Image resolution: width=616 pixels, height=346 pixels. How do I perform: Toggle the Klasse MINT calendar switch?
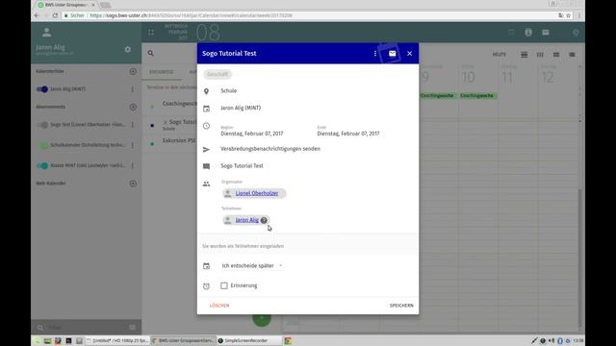click(x=42, y=165)
